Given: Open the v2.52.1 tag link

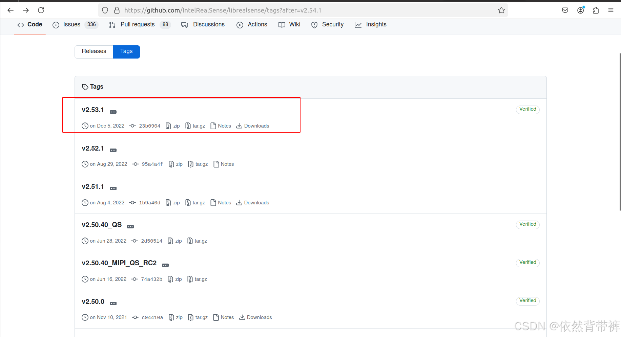Looking at the screenshot, I should [93, 149].
